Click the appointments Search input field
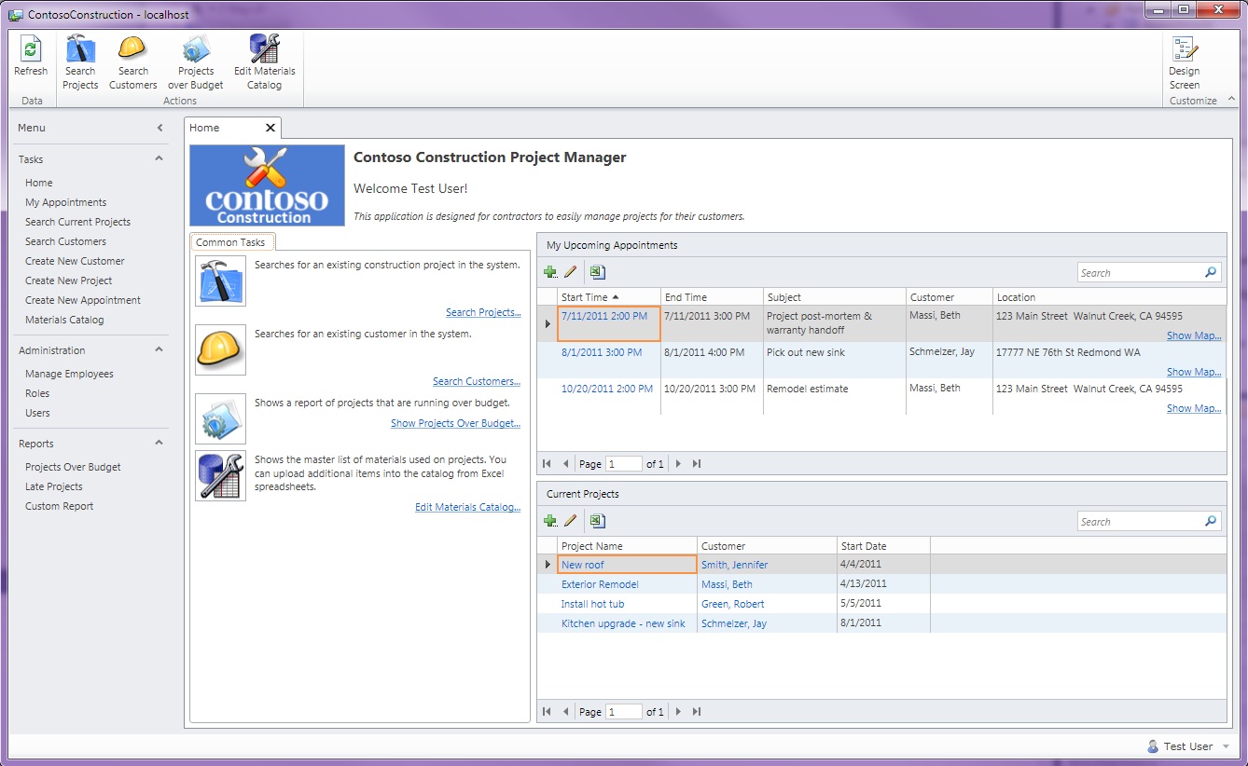This screenshot has width=1248, height=766. click(1140, 273)
